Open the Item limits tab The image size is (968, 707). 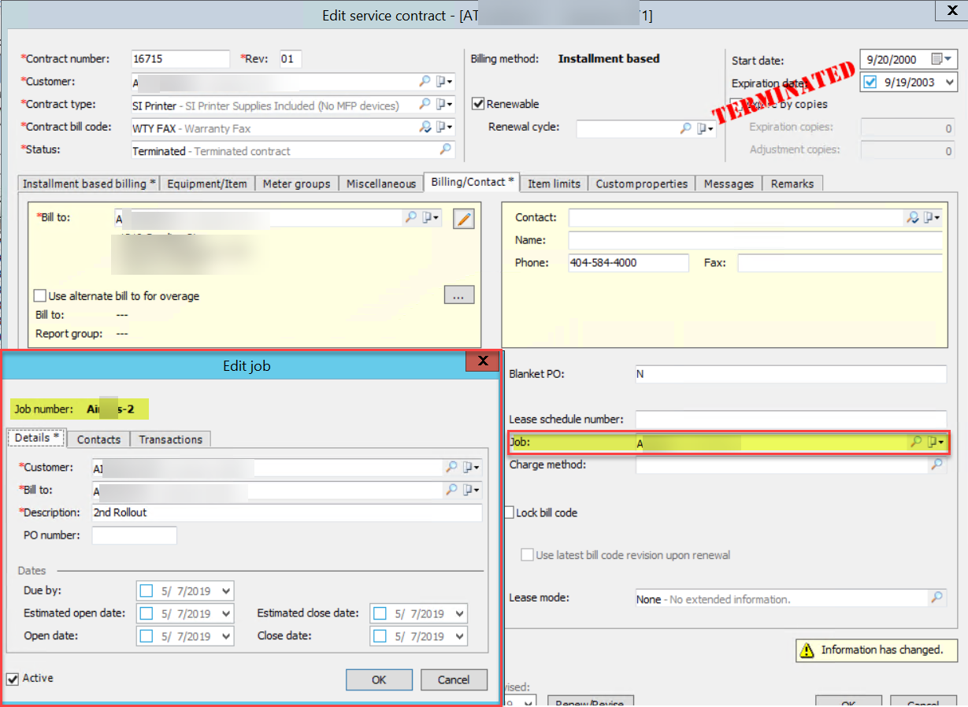pyautogui.click(x=554, y=183)
